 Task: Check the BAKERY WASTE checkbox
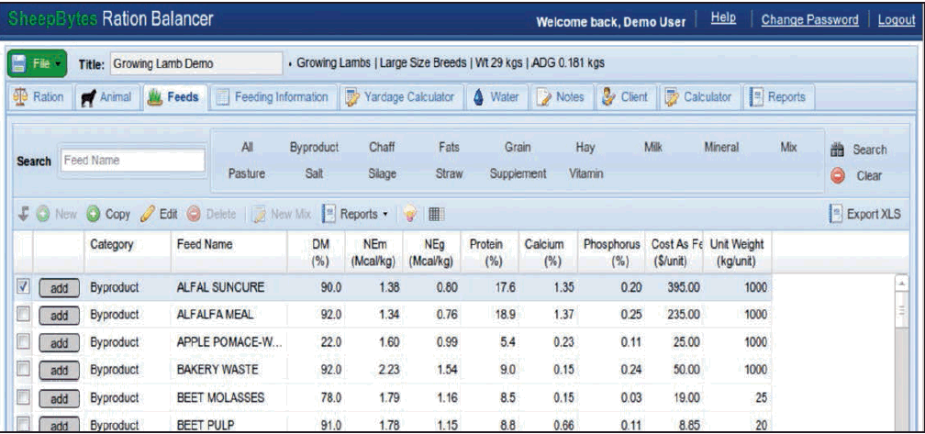[23, 369]
